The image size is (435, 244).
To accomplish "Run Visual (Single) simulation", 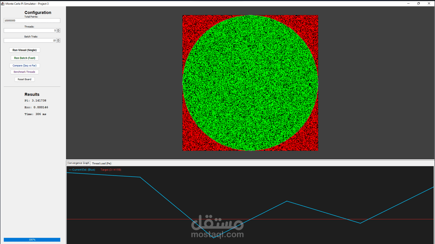I will point(24,50).
